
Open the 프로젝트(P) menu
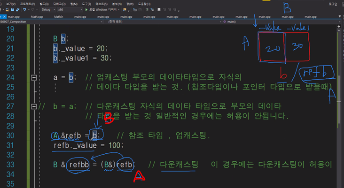click(x=27, y=4)
